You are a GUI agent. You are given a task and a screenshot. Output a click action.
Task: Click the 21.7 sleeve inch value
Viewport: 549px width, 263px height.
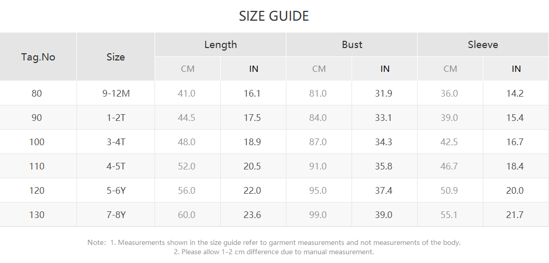coord(515,215)
